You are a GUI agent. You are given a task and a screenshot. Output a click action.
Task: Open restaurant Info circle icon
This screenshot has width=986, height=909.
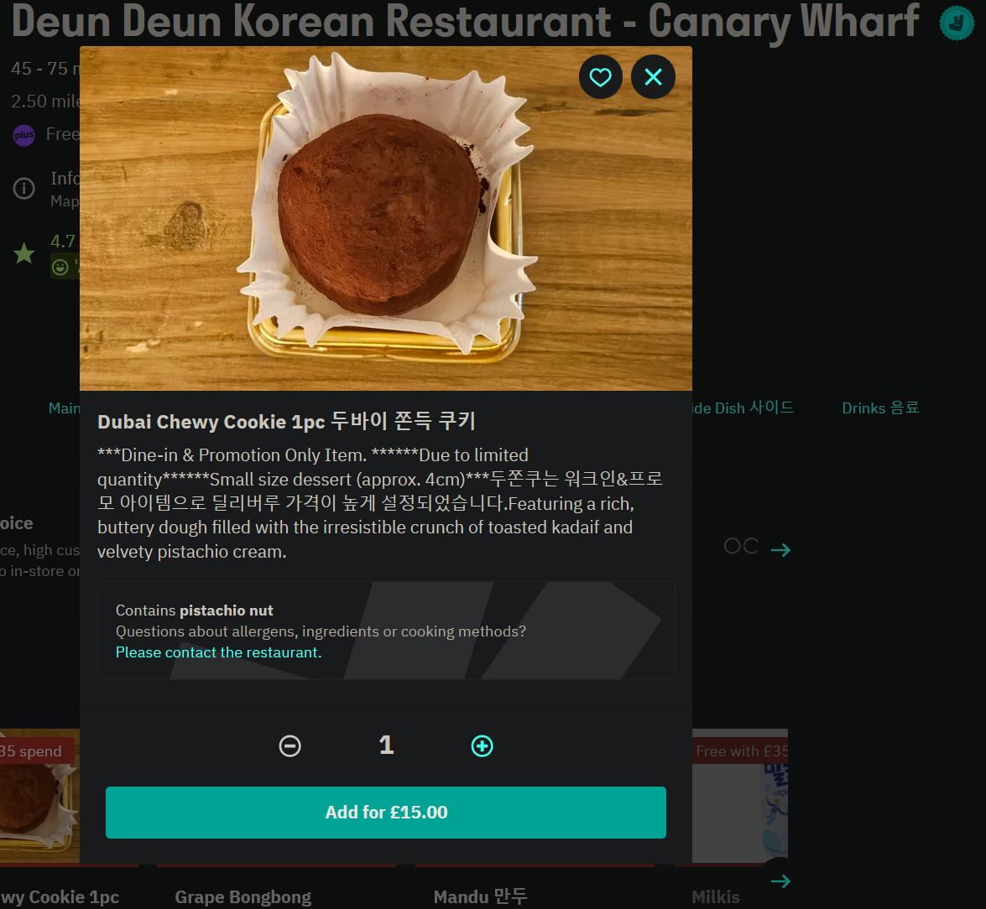pyautogui.click(x=23, y=188)
